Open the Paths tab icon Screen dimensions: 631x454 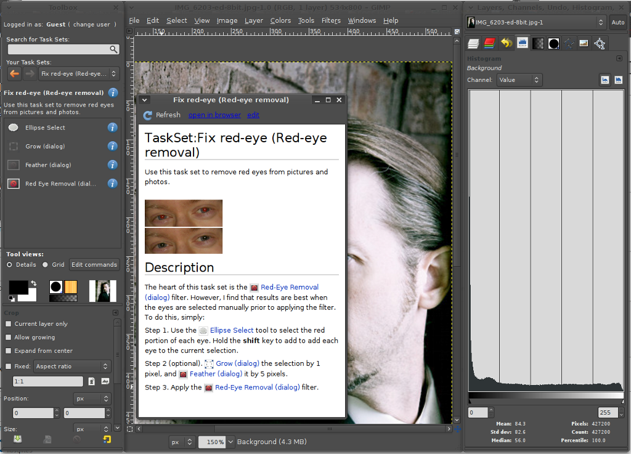569,43
